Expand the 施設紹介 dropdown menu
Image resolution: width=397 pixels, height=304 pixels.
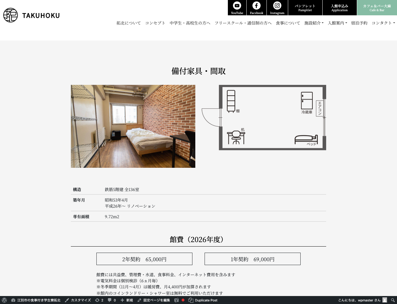pos(314,23)
